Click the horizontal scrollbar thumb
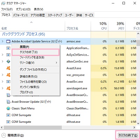The image size is (140, 140). coord(33,127)
